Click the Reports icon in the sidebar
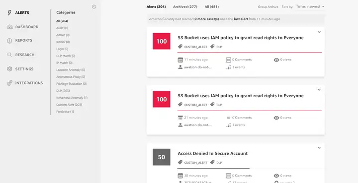This screenshot has width=358, height=183. click(9, 41)
